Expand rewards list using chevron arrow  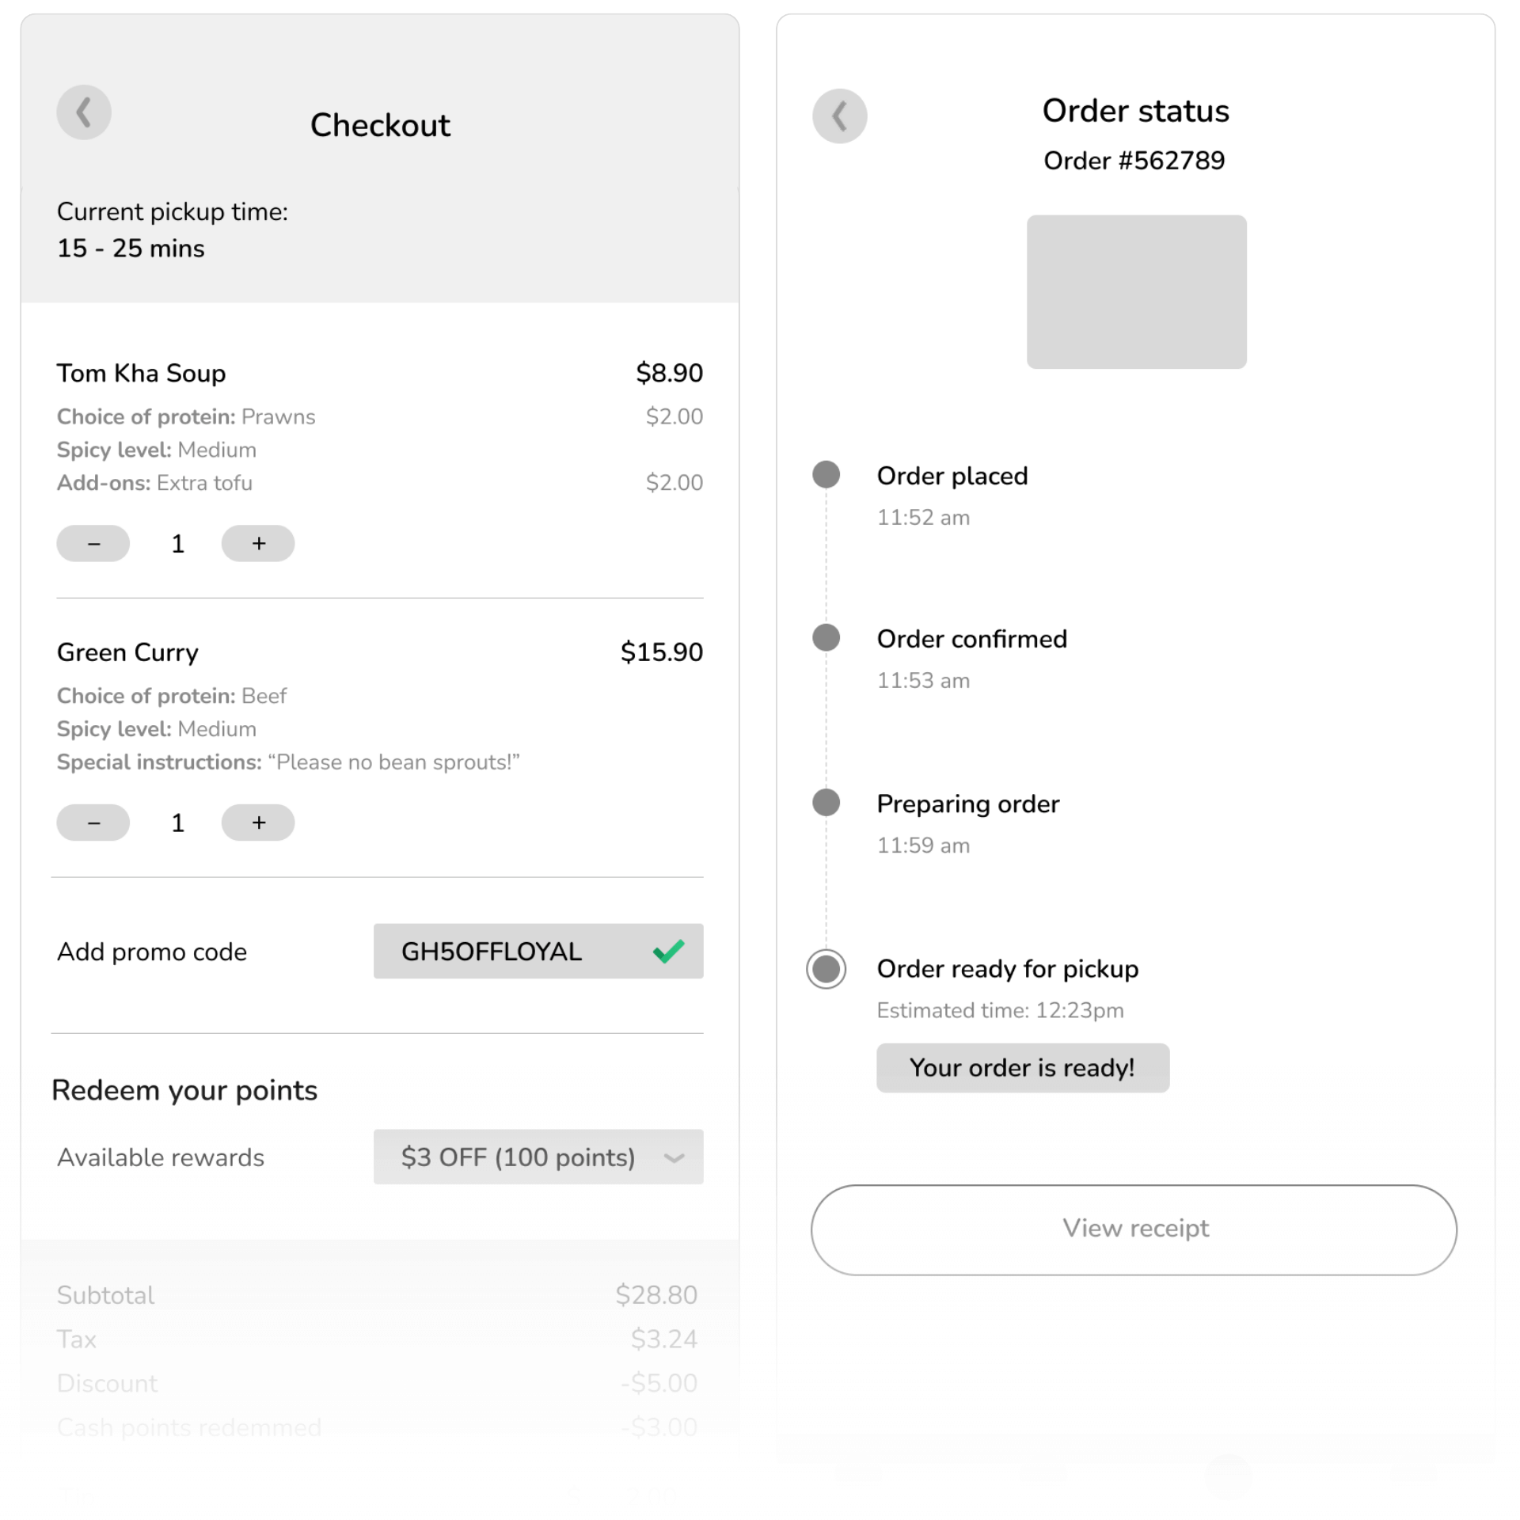674,1157
